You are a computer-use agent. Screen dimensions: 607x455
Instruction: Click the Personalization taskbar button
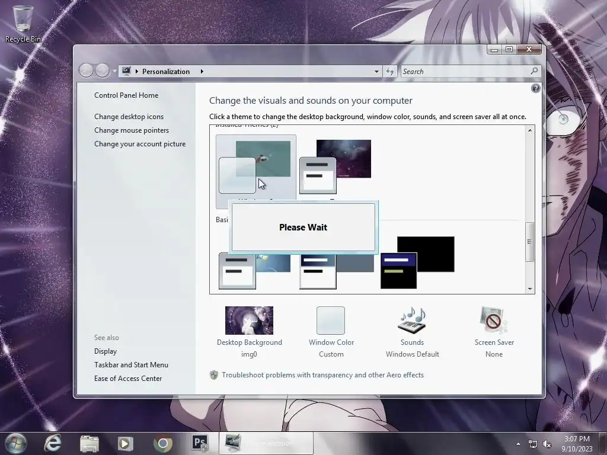click(266, 443)
